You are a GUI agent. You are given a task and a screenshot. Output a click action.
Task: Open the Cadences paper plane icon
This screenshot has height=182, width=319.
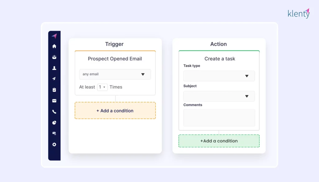[54, 79]
